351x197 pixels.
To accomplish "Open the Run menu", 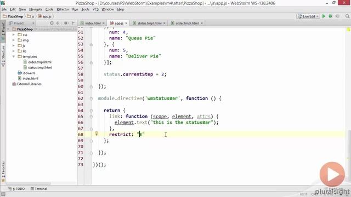I will [75, 9].
